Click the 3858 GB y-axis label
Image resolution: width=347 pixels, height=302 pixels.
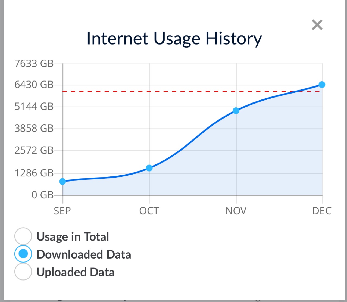point(34,128)
